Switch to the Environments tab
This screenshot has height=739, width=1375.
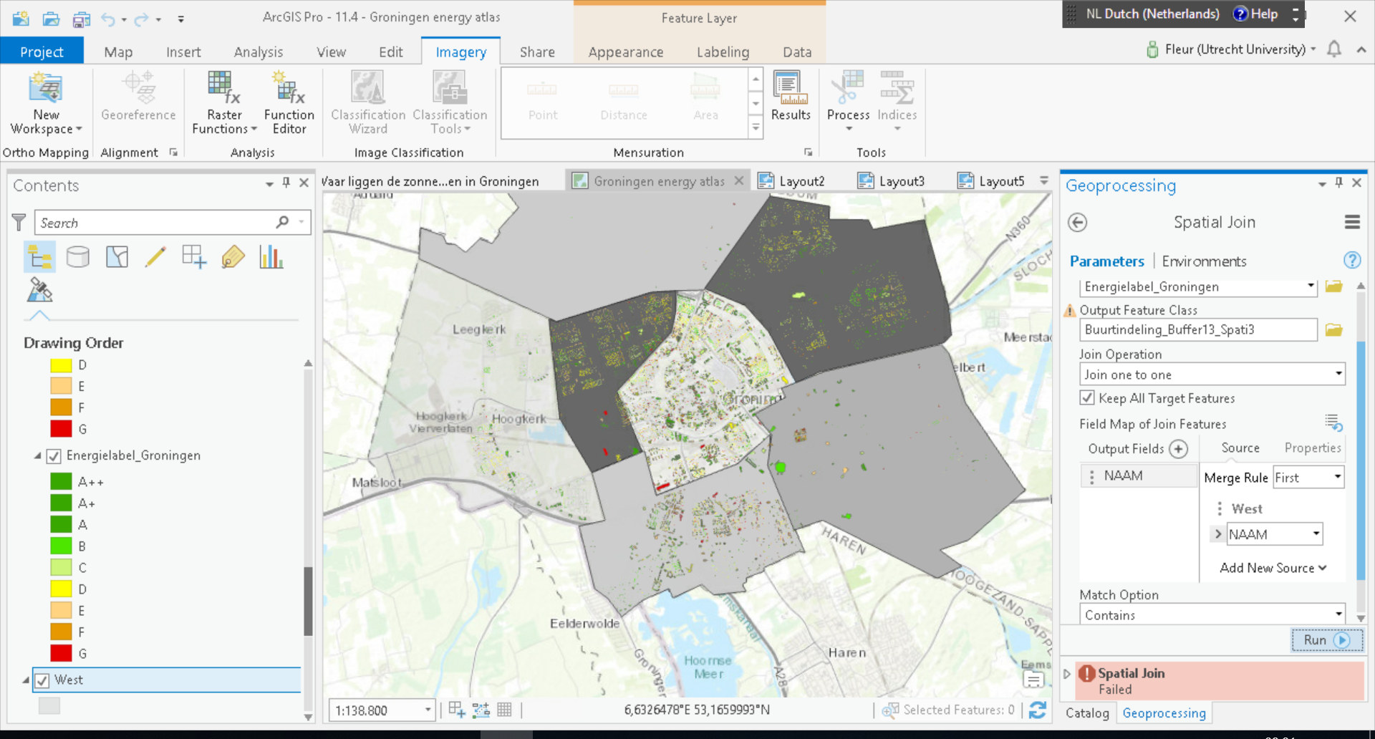click(x=1204, y=261)
